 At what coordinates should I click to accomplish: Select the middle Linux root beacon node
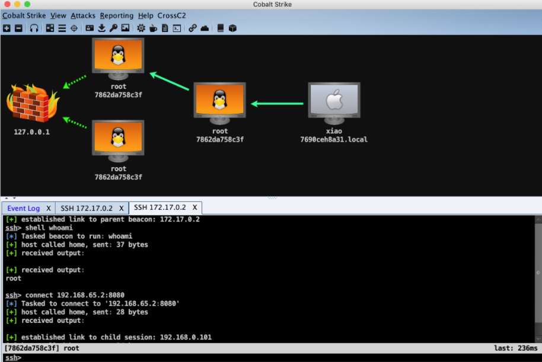click(x=220, y=103)
